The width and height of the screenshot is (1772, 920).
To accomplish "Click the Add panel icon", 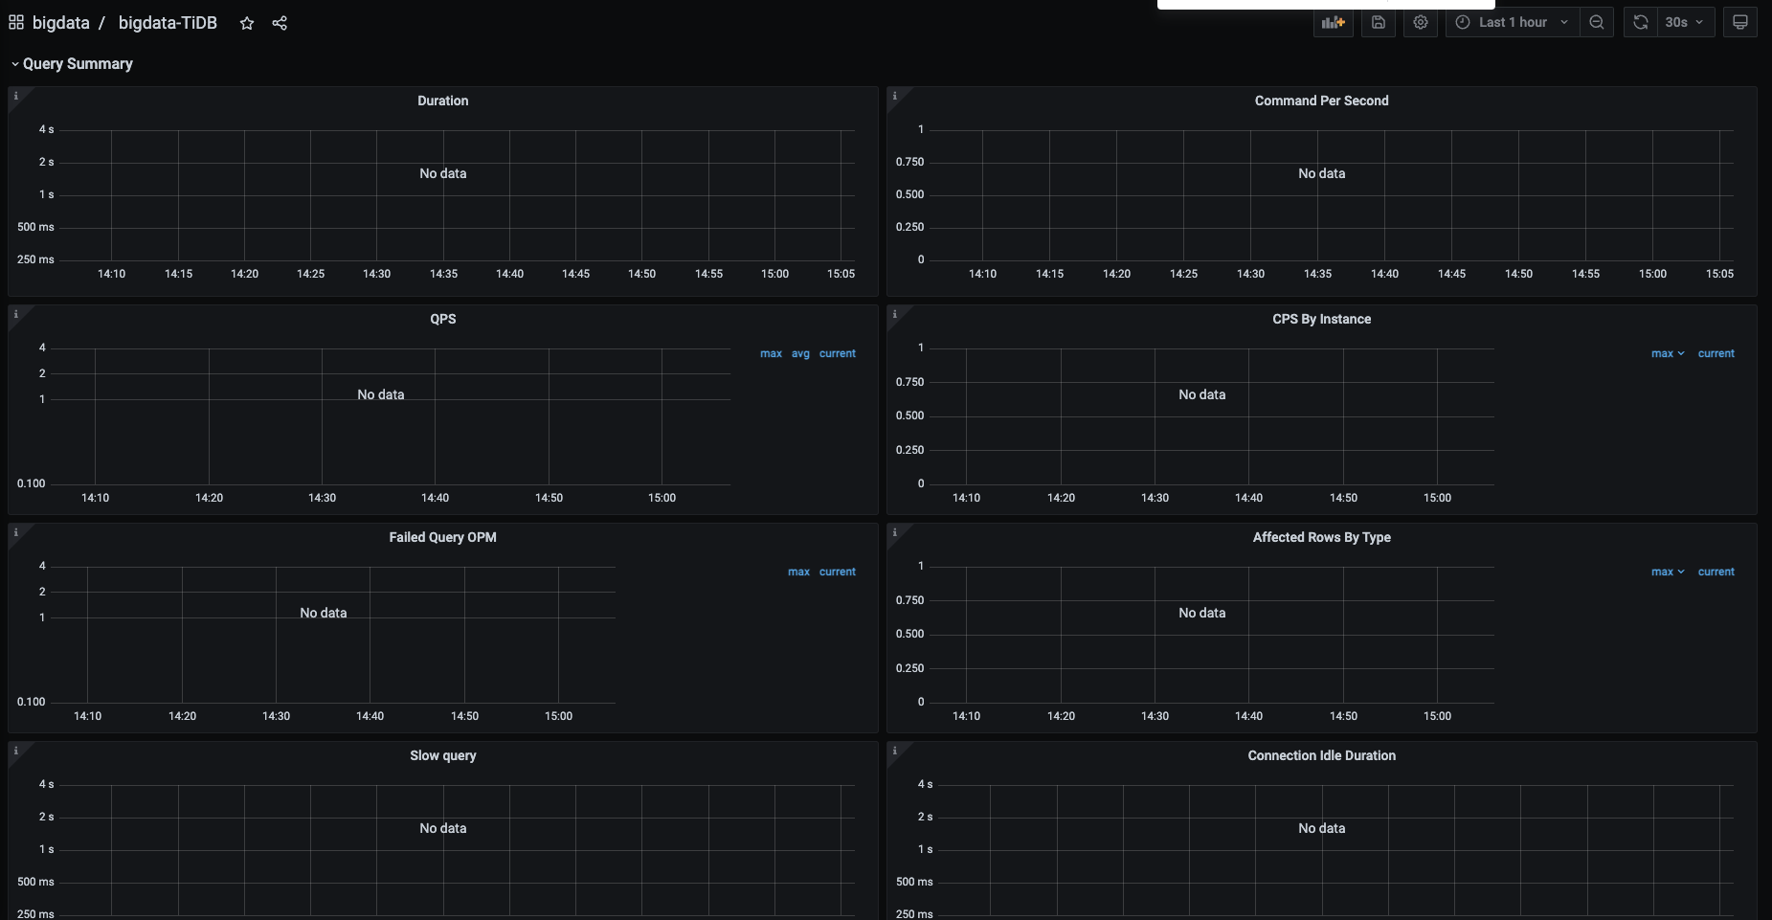I will (x=1333, y=22).
